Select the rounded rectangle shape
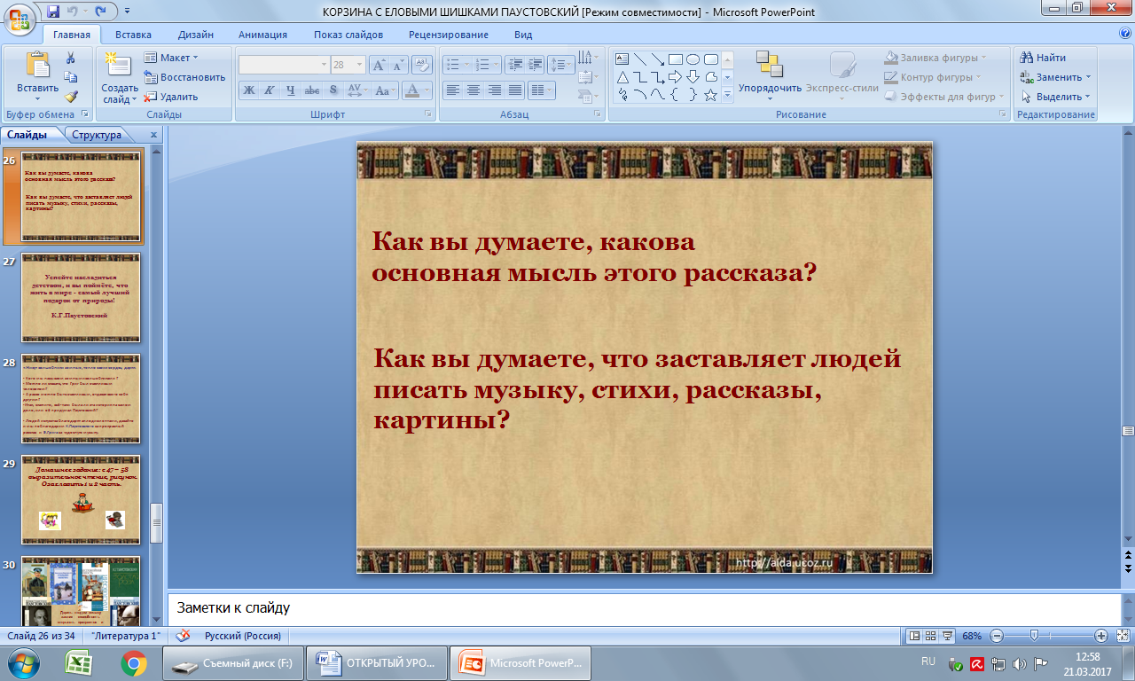 coord(710,59)
